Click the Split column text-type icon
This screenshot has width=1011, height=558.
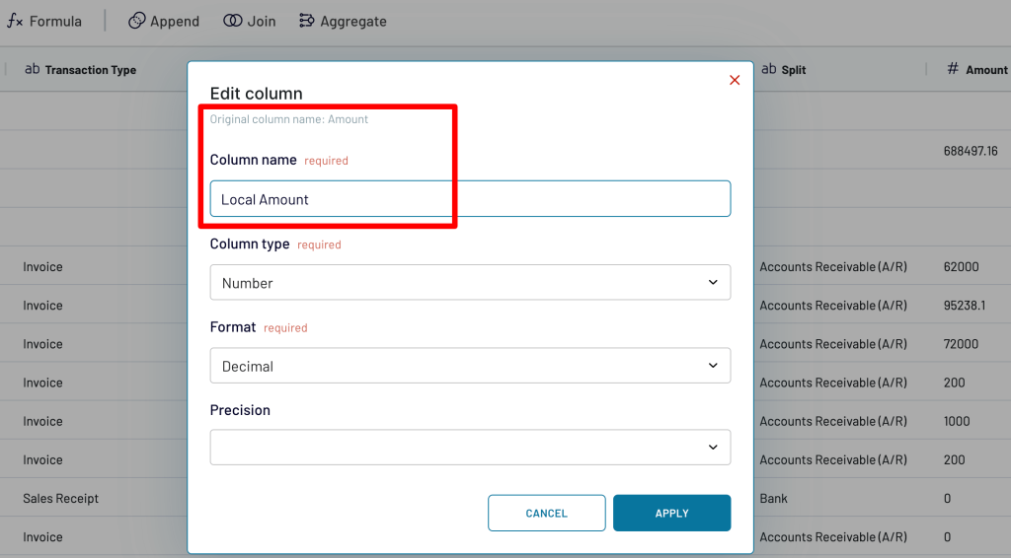point(769,69)
